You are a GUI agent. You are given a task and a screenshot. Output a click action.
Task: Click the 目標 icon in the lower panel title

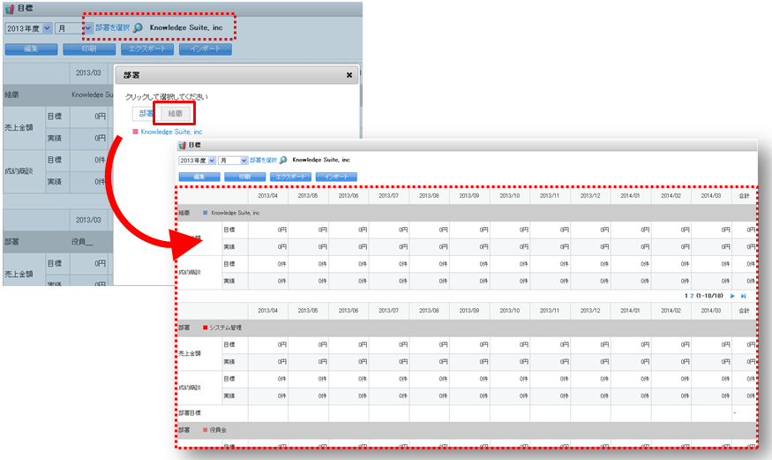183,145
